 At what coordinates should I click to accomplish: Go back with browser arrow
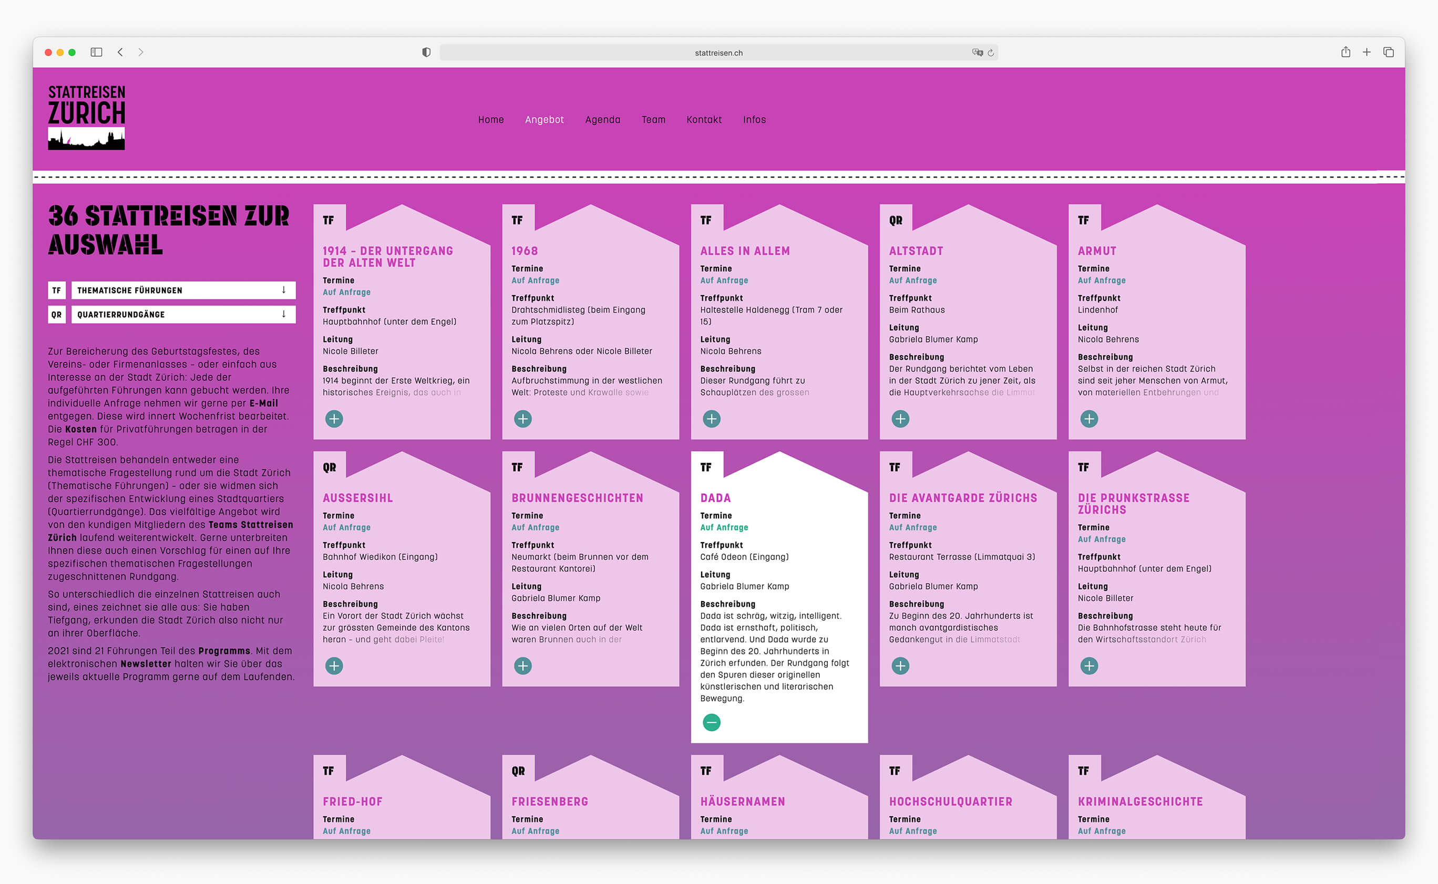(x=120, y=52)
